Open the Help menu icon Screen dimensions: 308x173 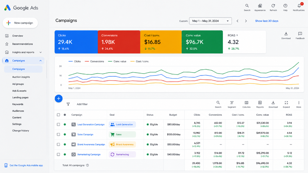tap(285, 8)
